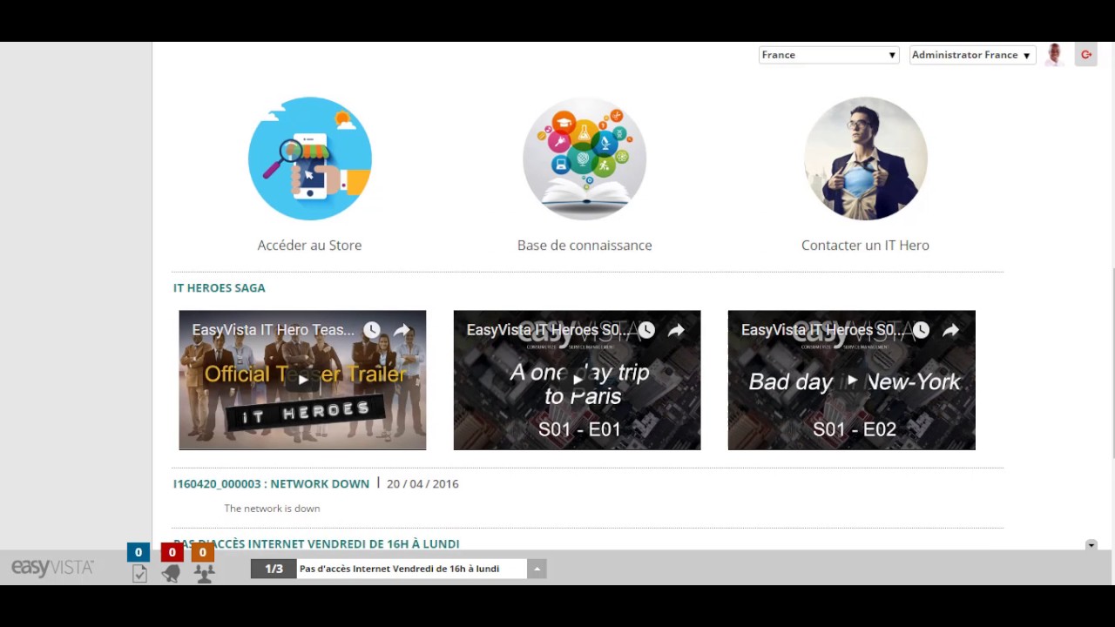The height and width of the screenshot is (627, 1115).
Task: Open the Administrator France user dropdown
Action: click(972, 55)
